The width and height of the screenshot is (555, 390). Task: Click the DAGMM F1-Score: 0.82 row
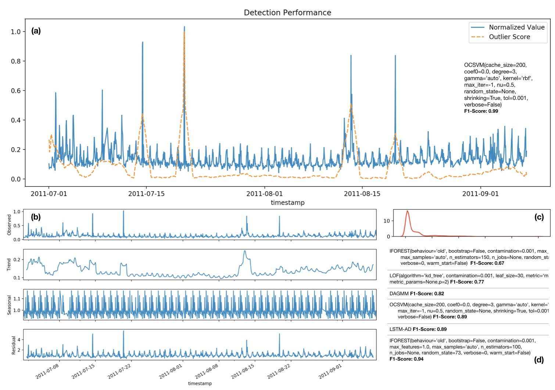(417, 294)
